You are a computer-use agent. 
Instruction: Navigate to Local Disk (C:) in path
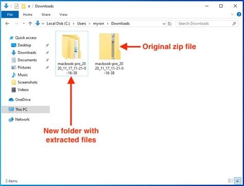pyautogui.click(x=58, y=24)
